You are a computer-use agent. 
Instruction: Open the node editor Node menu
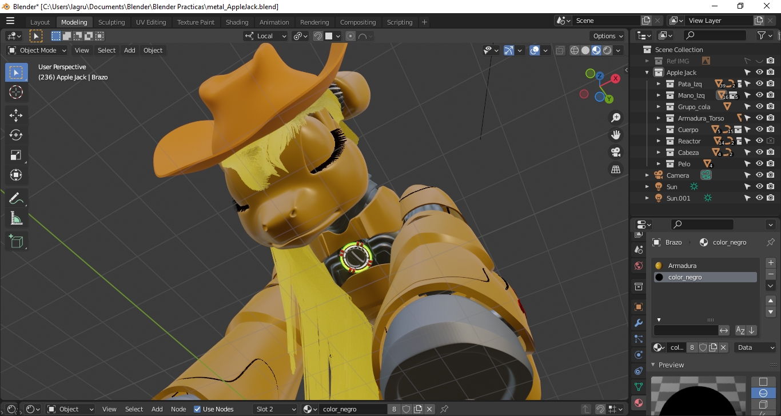click(178, 409)
